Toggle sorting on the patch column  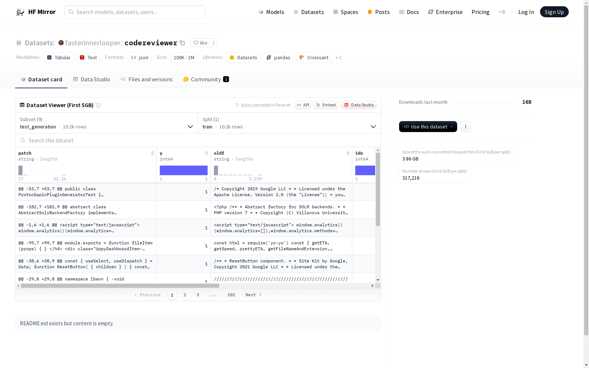point(152,153)
